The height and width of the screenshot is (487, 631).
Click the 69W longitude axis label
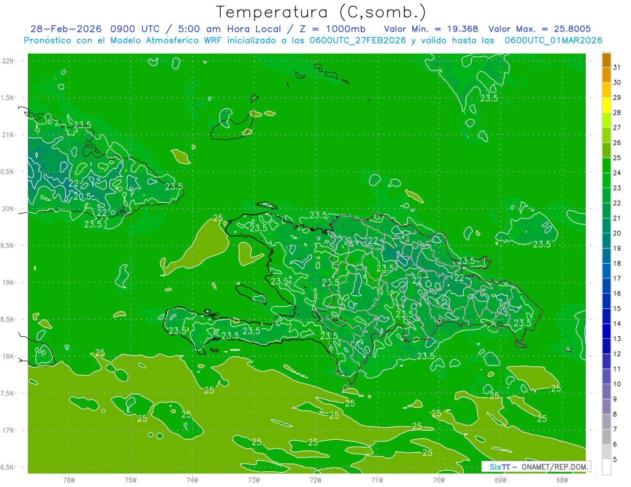click(x=501, y=480)
